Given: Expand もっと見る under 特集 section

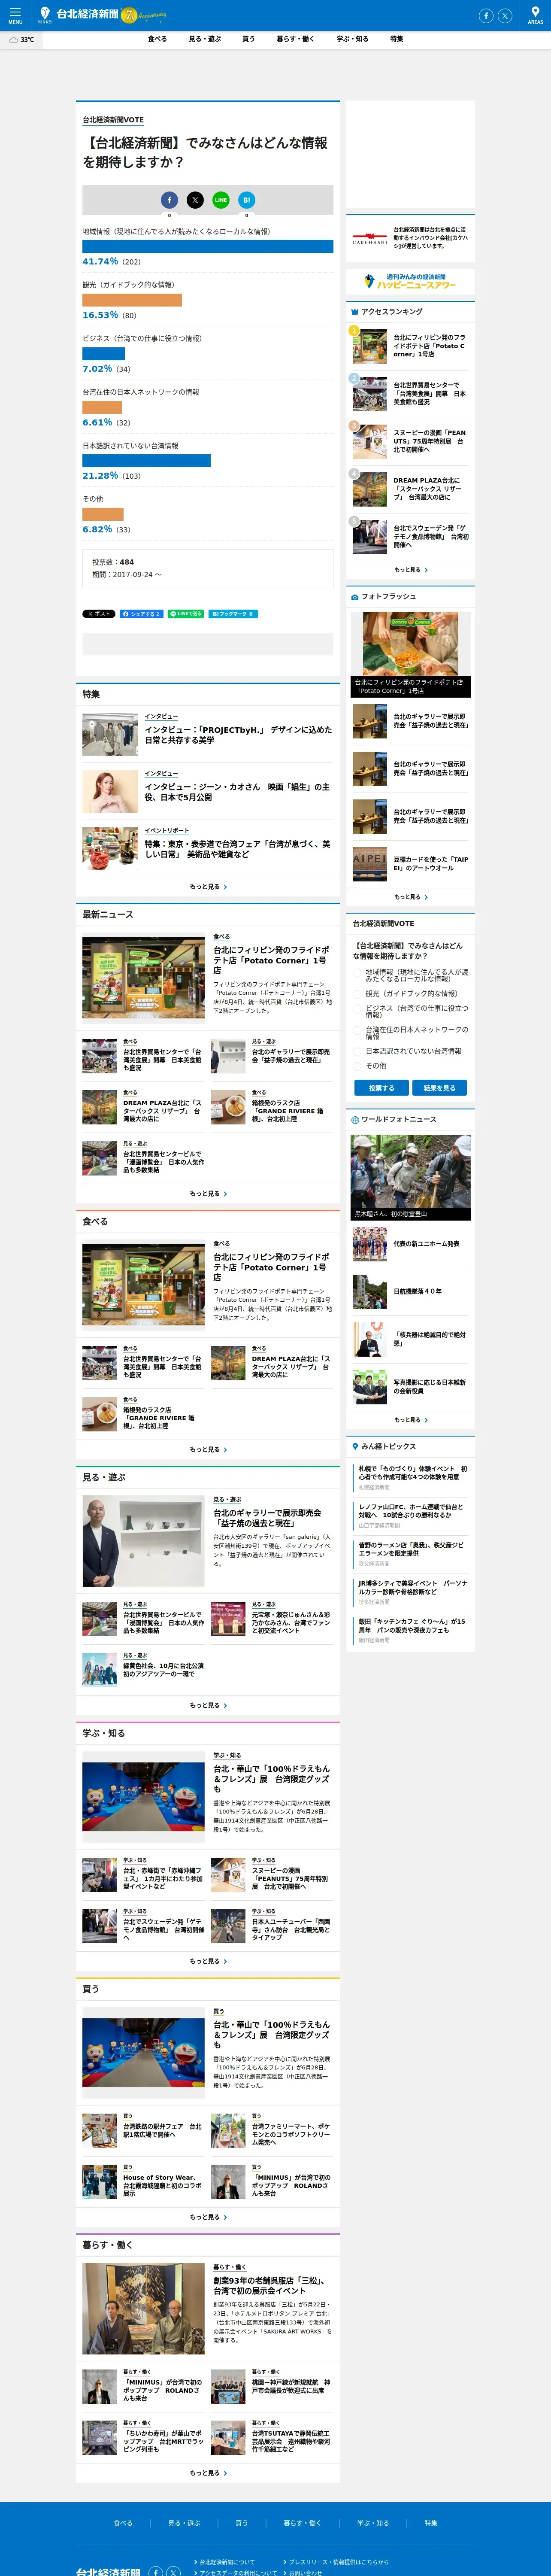Looking at the screenshot, I should [x=208, y=886].
